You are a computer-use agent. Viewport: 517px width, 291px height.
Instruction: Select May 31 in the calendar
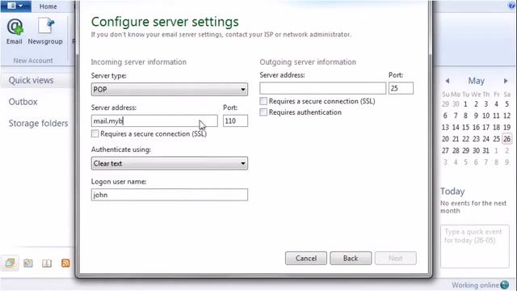point(485,150)
